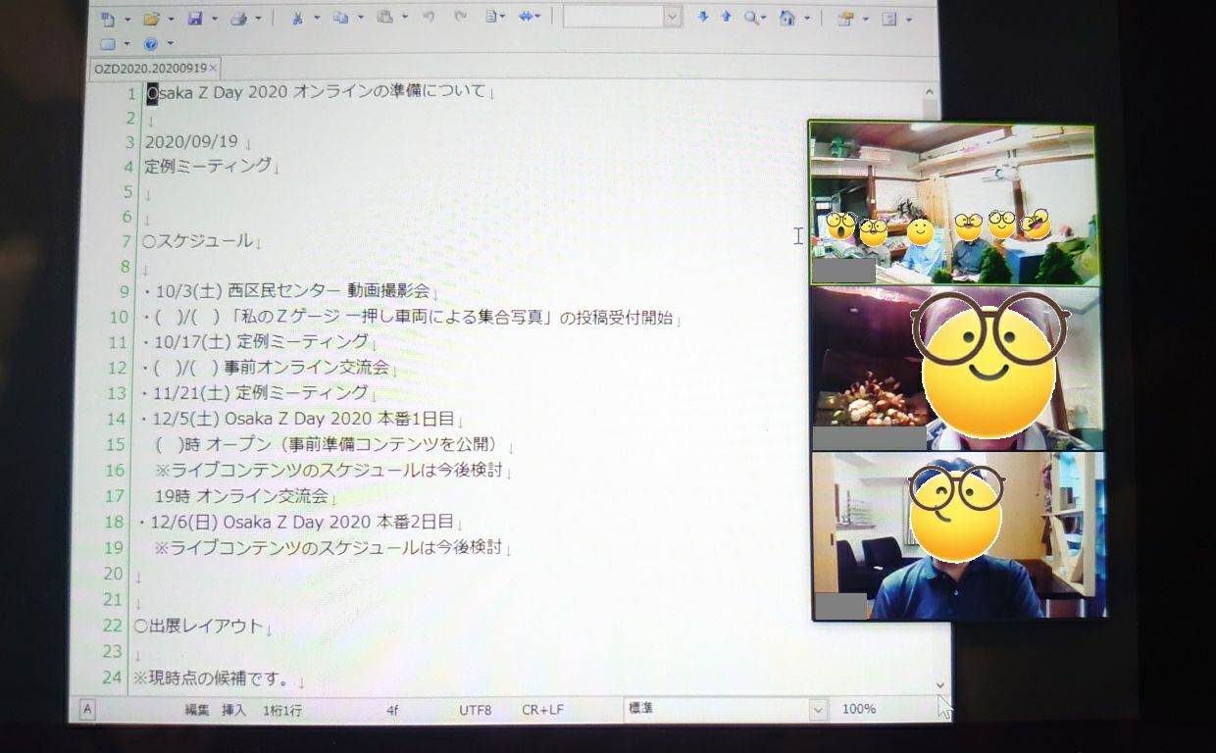
Task: Click into the toolbar search text field
Action: [614, 17]
